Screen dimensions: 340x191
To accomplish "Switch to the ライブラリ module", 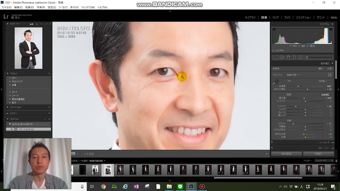I will coord(250,18).
